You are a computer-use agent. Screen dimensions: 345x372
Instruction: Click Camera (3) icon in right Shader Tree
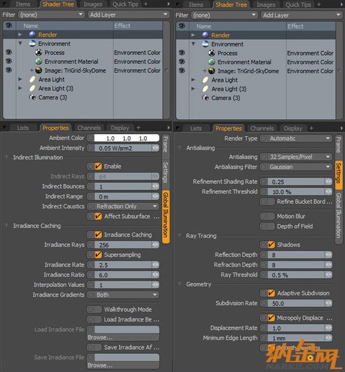pos(205,98)
